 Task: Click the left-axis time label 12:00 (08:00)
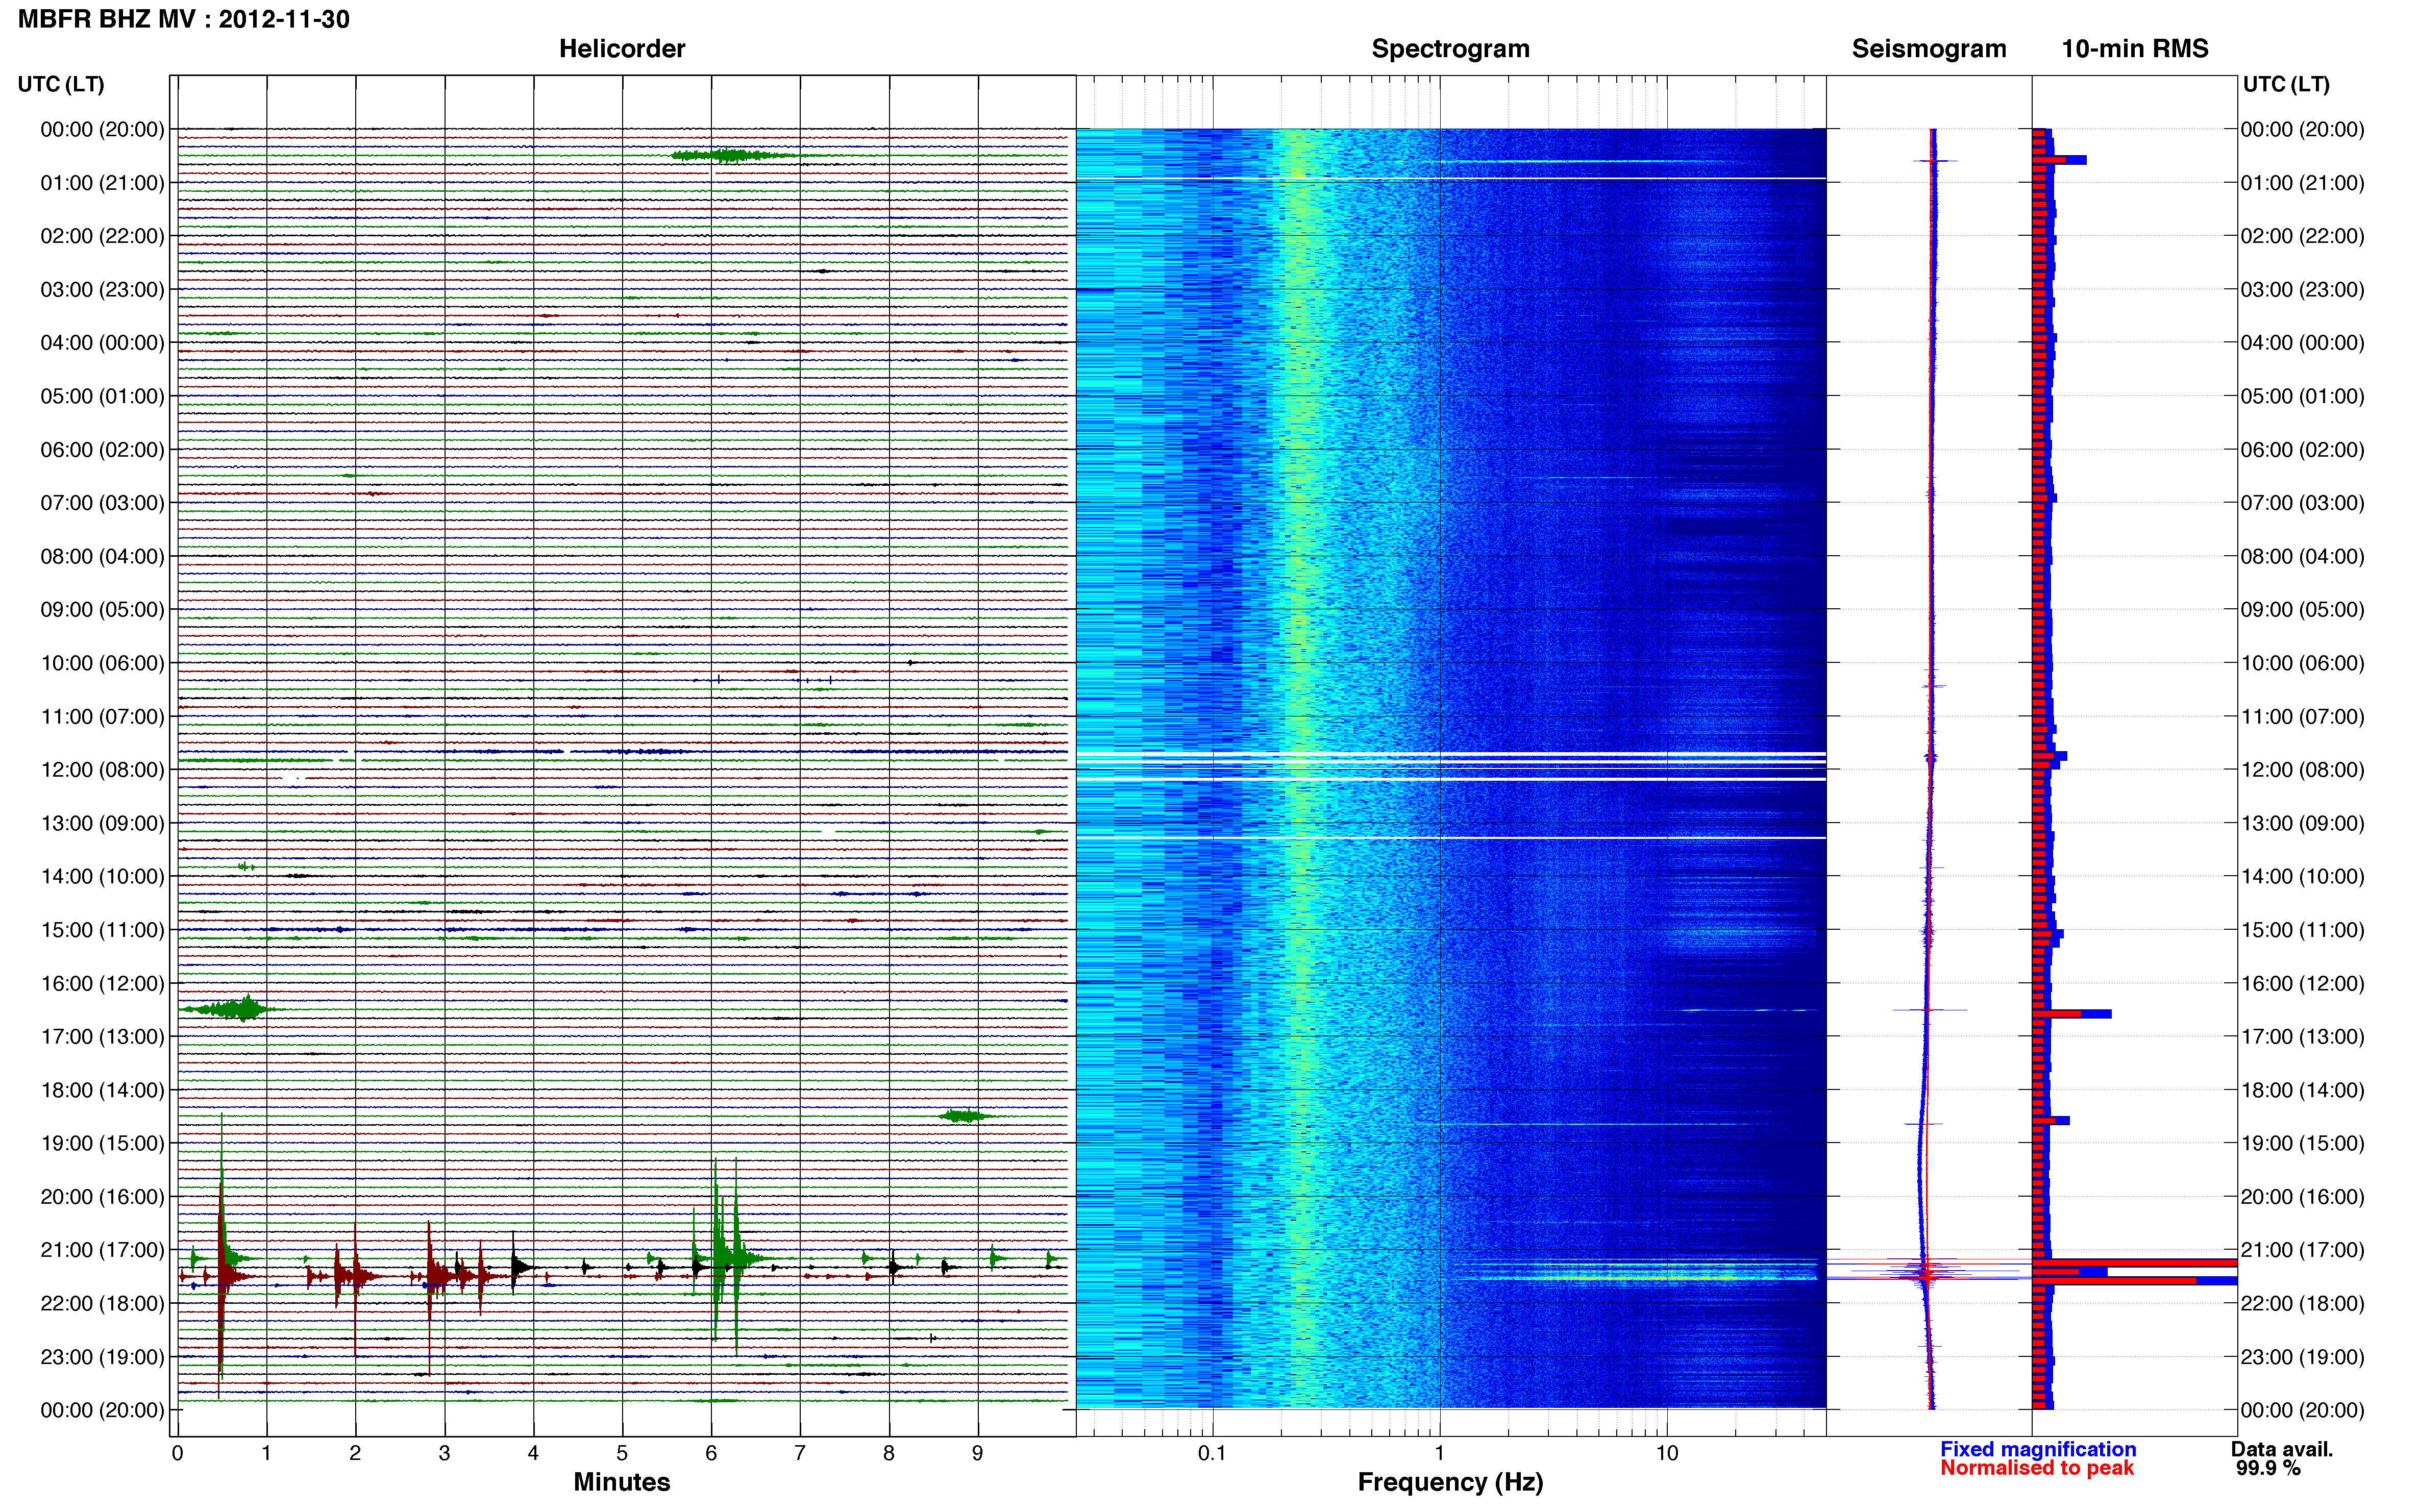pos(102,770)
